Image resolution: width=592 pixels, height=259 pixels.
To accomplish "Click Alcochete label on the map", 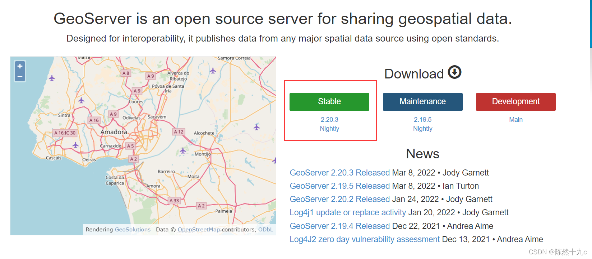I will pos(204,133).
